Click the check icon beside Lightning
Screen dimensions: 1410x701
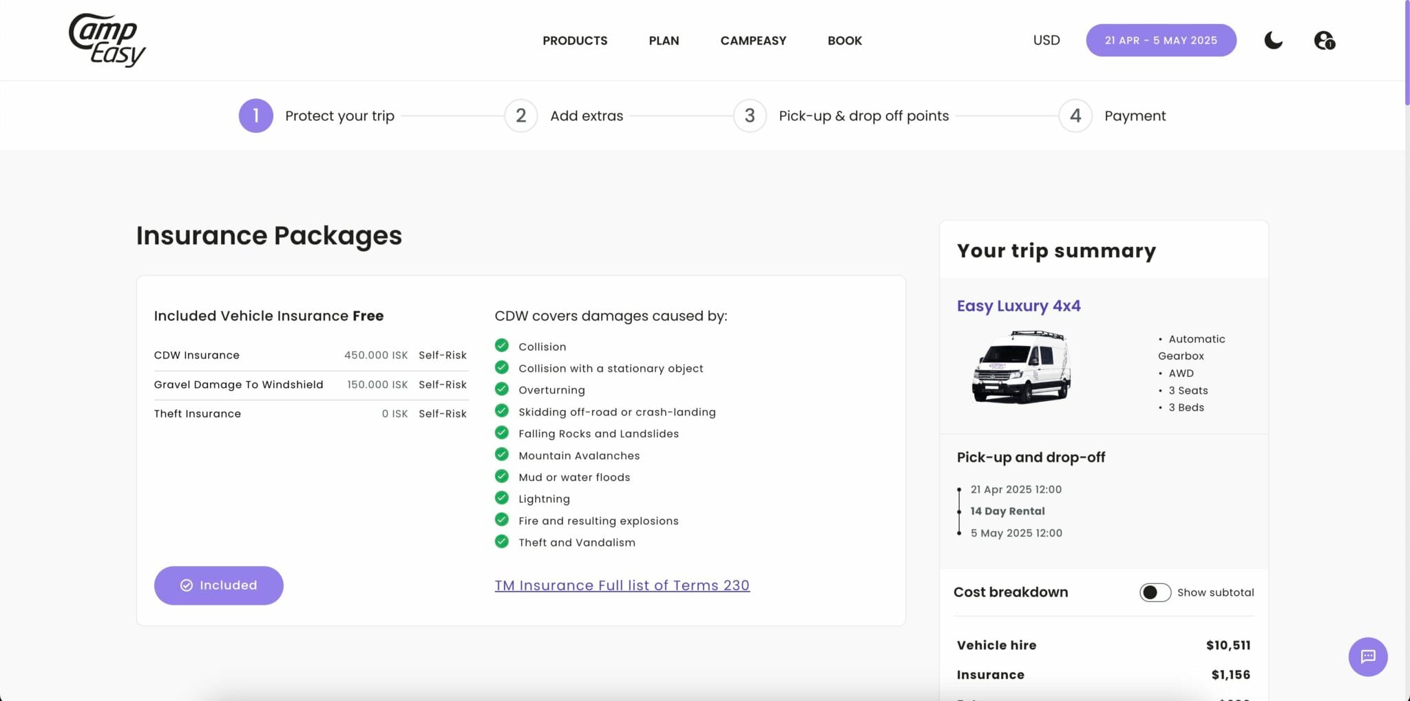click(502, 497)
